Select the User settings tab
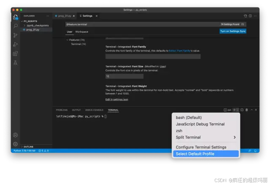Screen dimensions: 270x185 70,32
